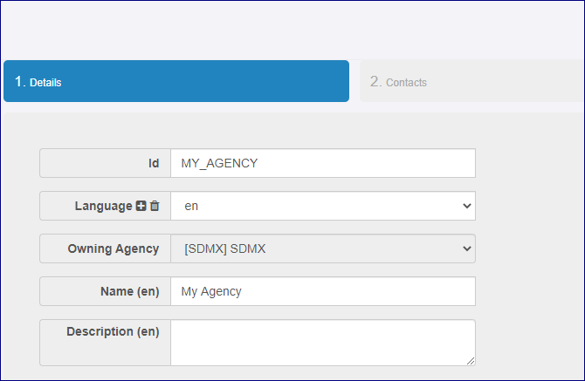Viewport: 585px width, 381px height.
Task: Select the Owning Agency label
Action: tap(114, 248)
